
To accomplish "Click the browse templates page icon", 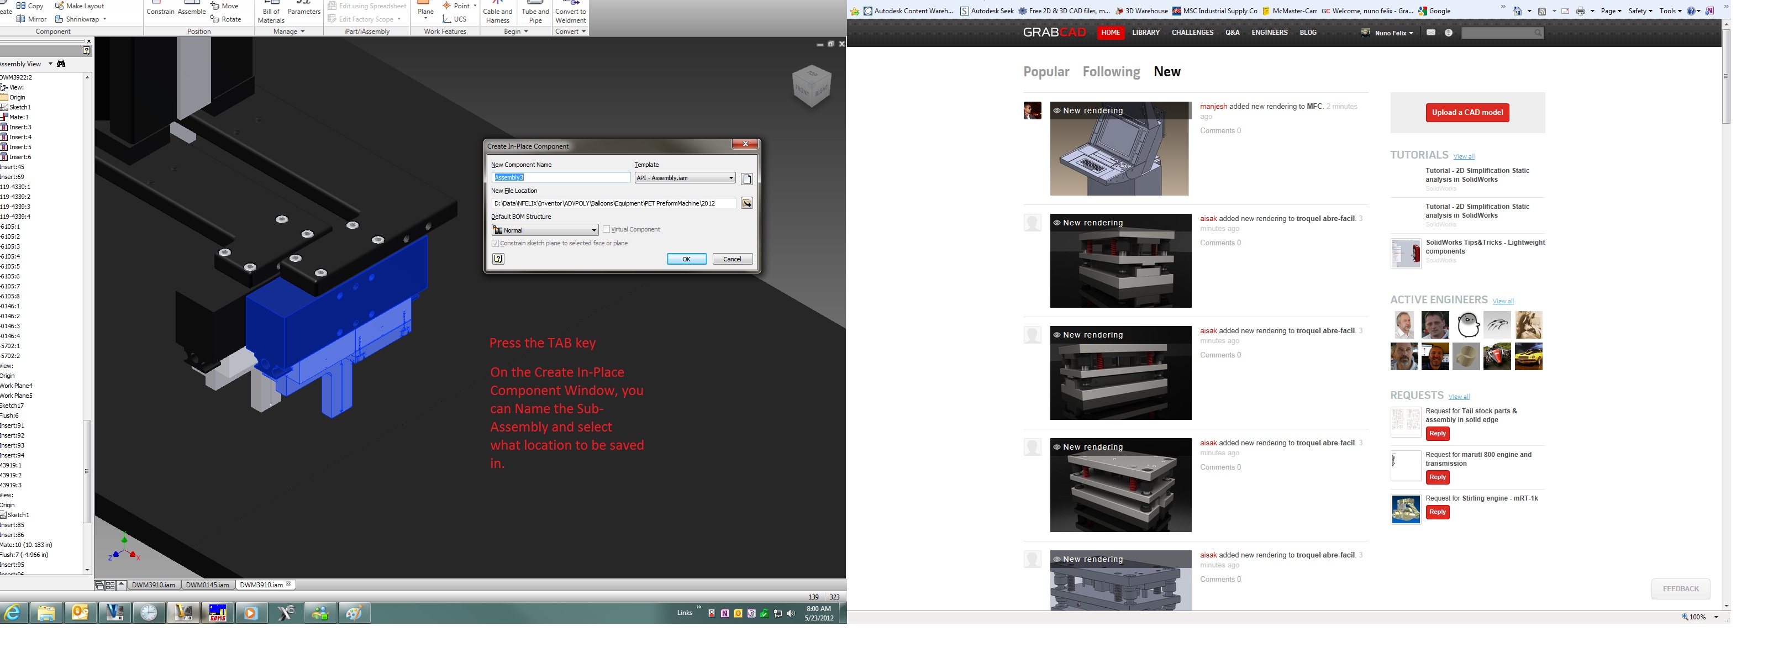I will point(747,178).
